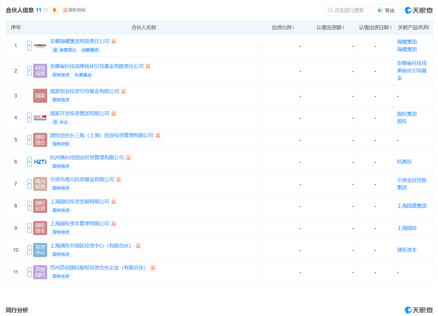The height and width of the screenshot is (316, 438).
Task: Click the 苏创国经 purple logo tile
Action: tap(40, 272)
